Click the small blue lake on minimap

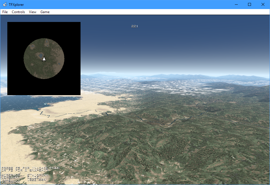click(39, 56)
